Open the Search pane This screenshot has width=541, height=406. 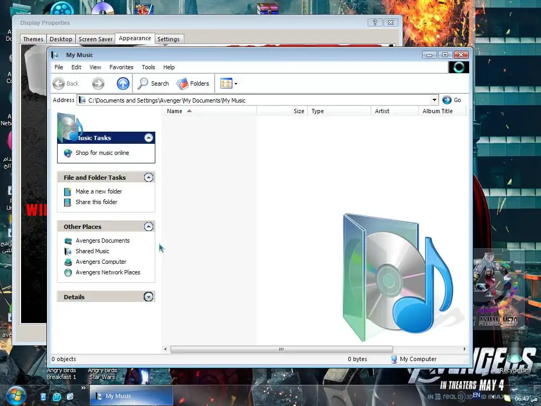(x=153, y=84)
